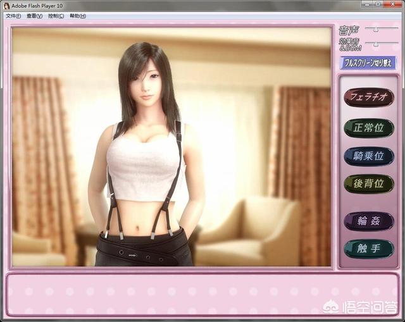
Task: Click the 音声 volume slider handle
Action: click(376, 29)
